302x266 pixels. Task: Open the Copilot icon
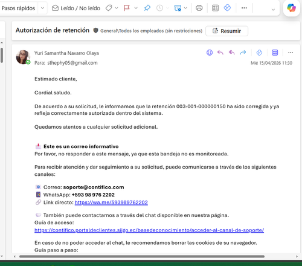click(291, 8)
